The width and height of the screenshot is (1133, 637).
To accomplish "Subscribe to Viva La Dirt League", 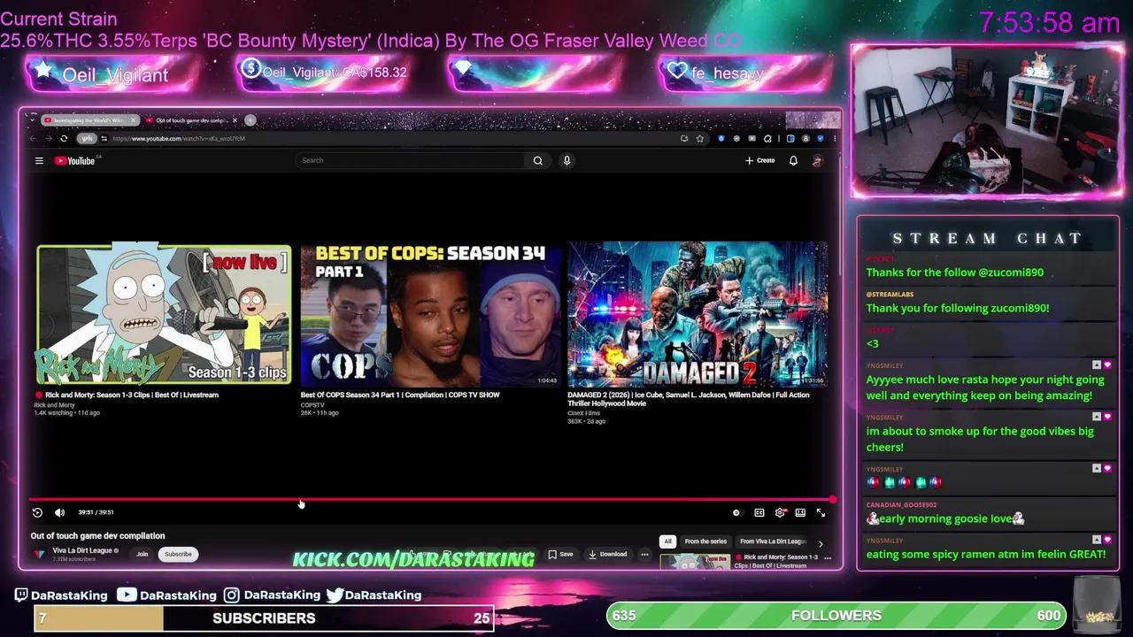I will tap(178, 554).
